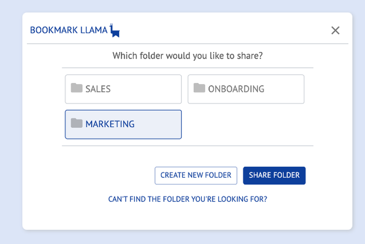Click the MARKETING text label
This screenshot has height=244, width=365.
110,124
